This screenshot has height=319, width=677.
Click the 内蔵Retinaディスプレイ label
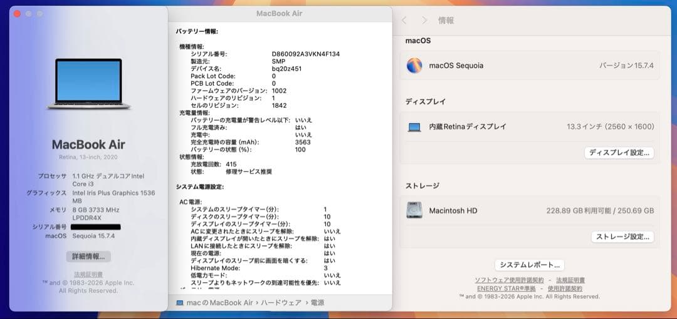[468, 127]
